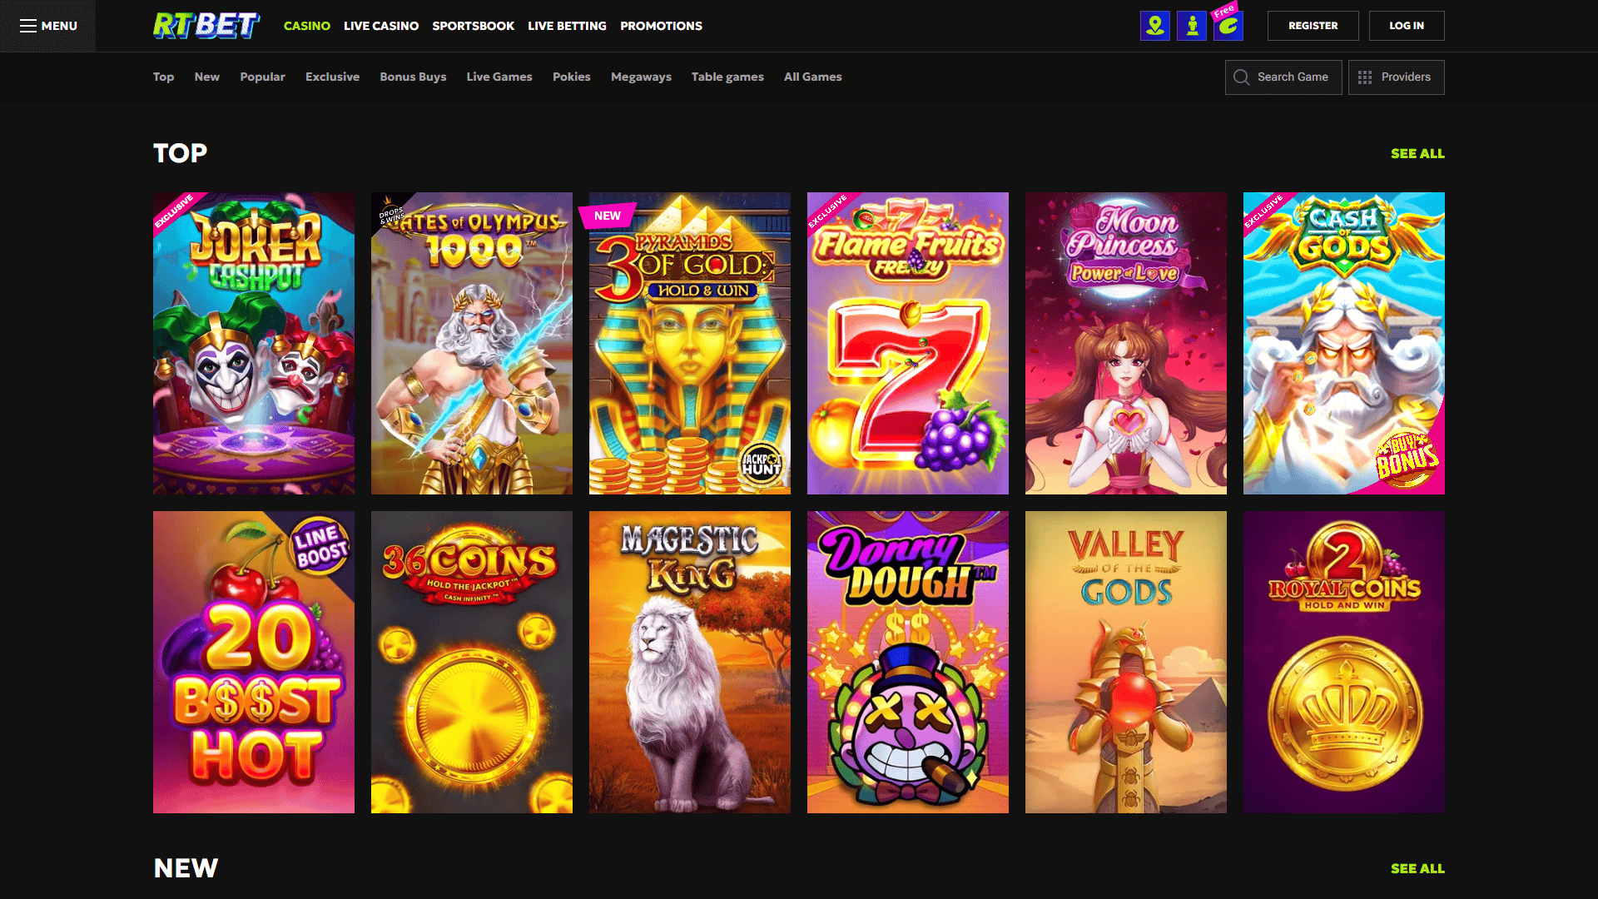Open 20 Boost Hot game
This screenshot has height=899, width=1598.
[x=254, y=662]
